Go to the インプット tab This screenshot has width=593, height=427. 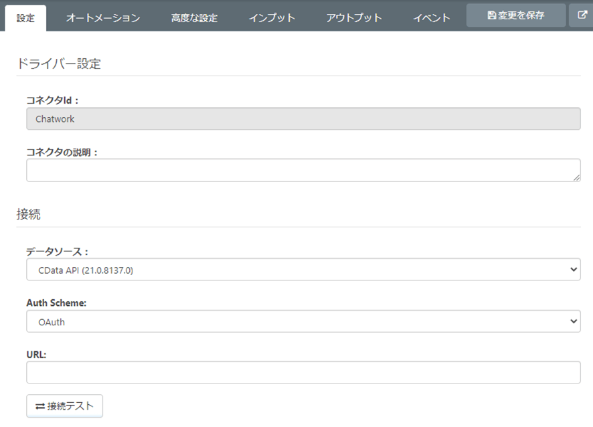pos(272,18)
